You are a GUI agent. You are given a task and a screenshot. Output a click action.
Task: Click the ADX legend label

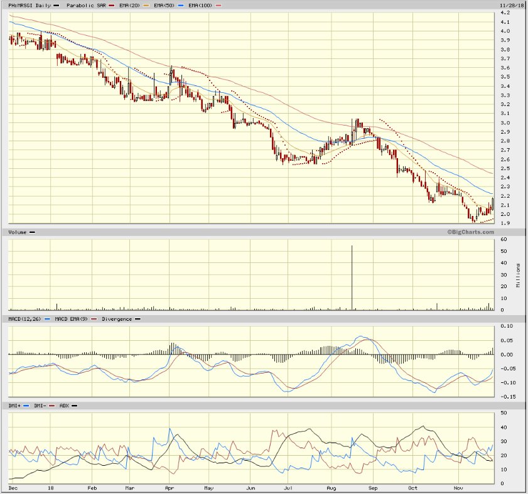[x=64, y=405]
